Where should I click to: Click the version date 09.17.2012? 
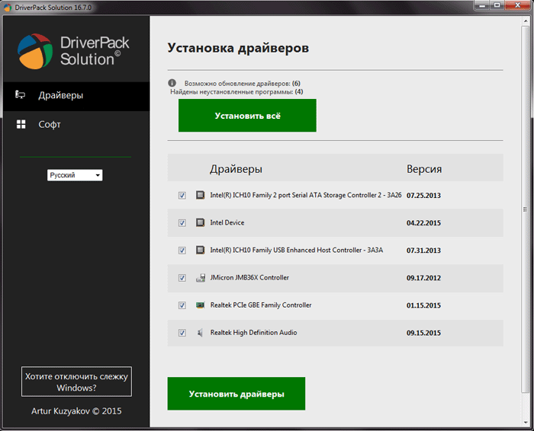coord(423,278)
